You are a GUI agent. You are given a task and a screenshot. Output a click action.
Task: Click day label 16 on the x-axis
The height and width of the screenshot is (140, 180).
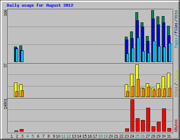pos(90,136)
